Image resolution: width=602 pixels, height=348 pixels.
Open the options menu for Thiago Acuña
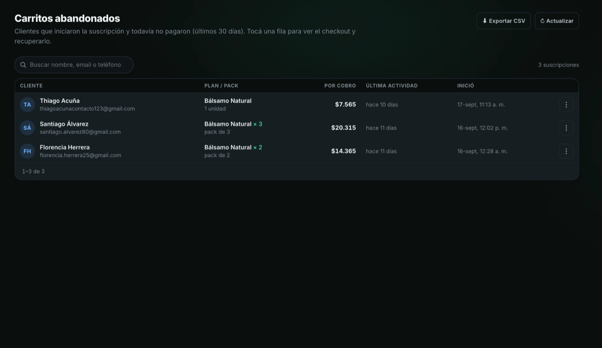[566, 104]
